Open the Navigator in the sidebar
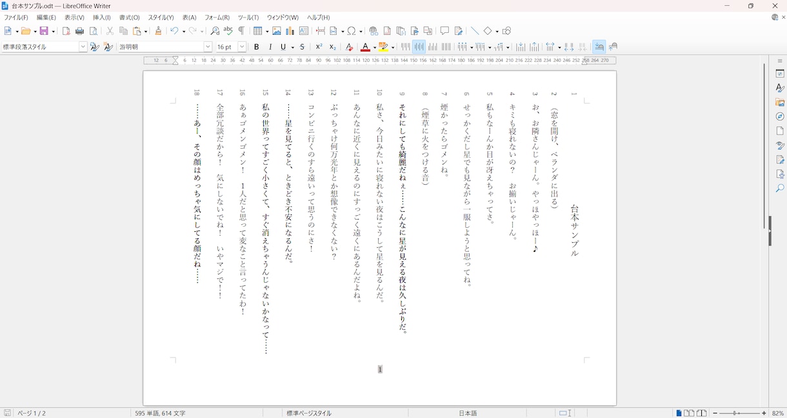This screenshot has width=787, height=418. pyautogui.click(x=780, y=117)
